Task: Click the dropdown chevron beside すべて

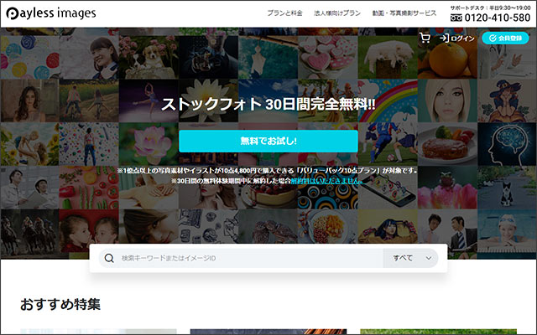Action: click(429, 258)
